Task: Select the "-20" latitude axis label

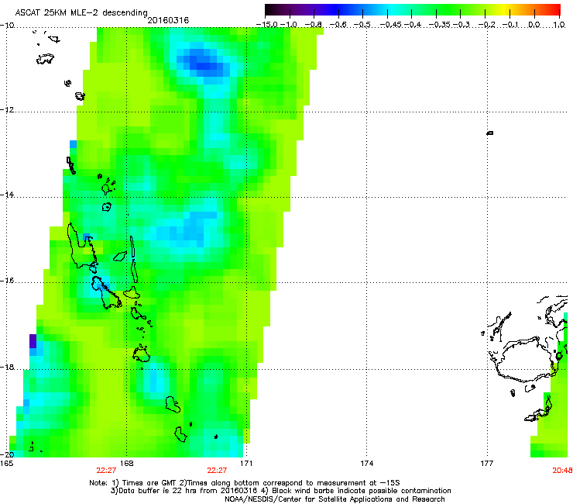Action: [7, 454]
